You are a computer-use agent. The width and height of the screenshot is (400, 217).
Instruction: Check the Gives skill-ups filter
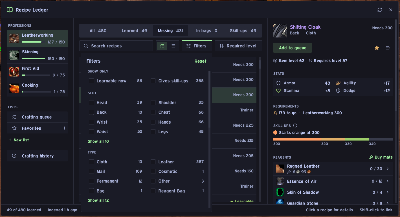point(153,81)
